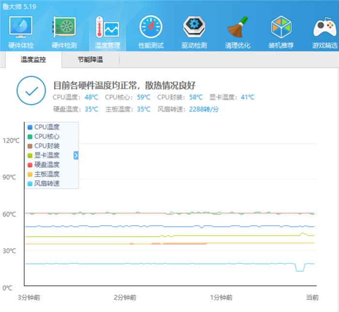Viewport: 339px width, 312px height.
Task: Click the orange 主板温度 legend entry
Action: pos(46,174)
